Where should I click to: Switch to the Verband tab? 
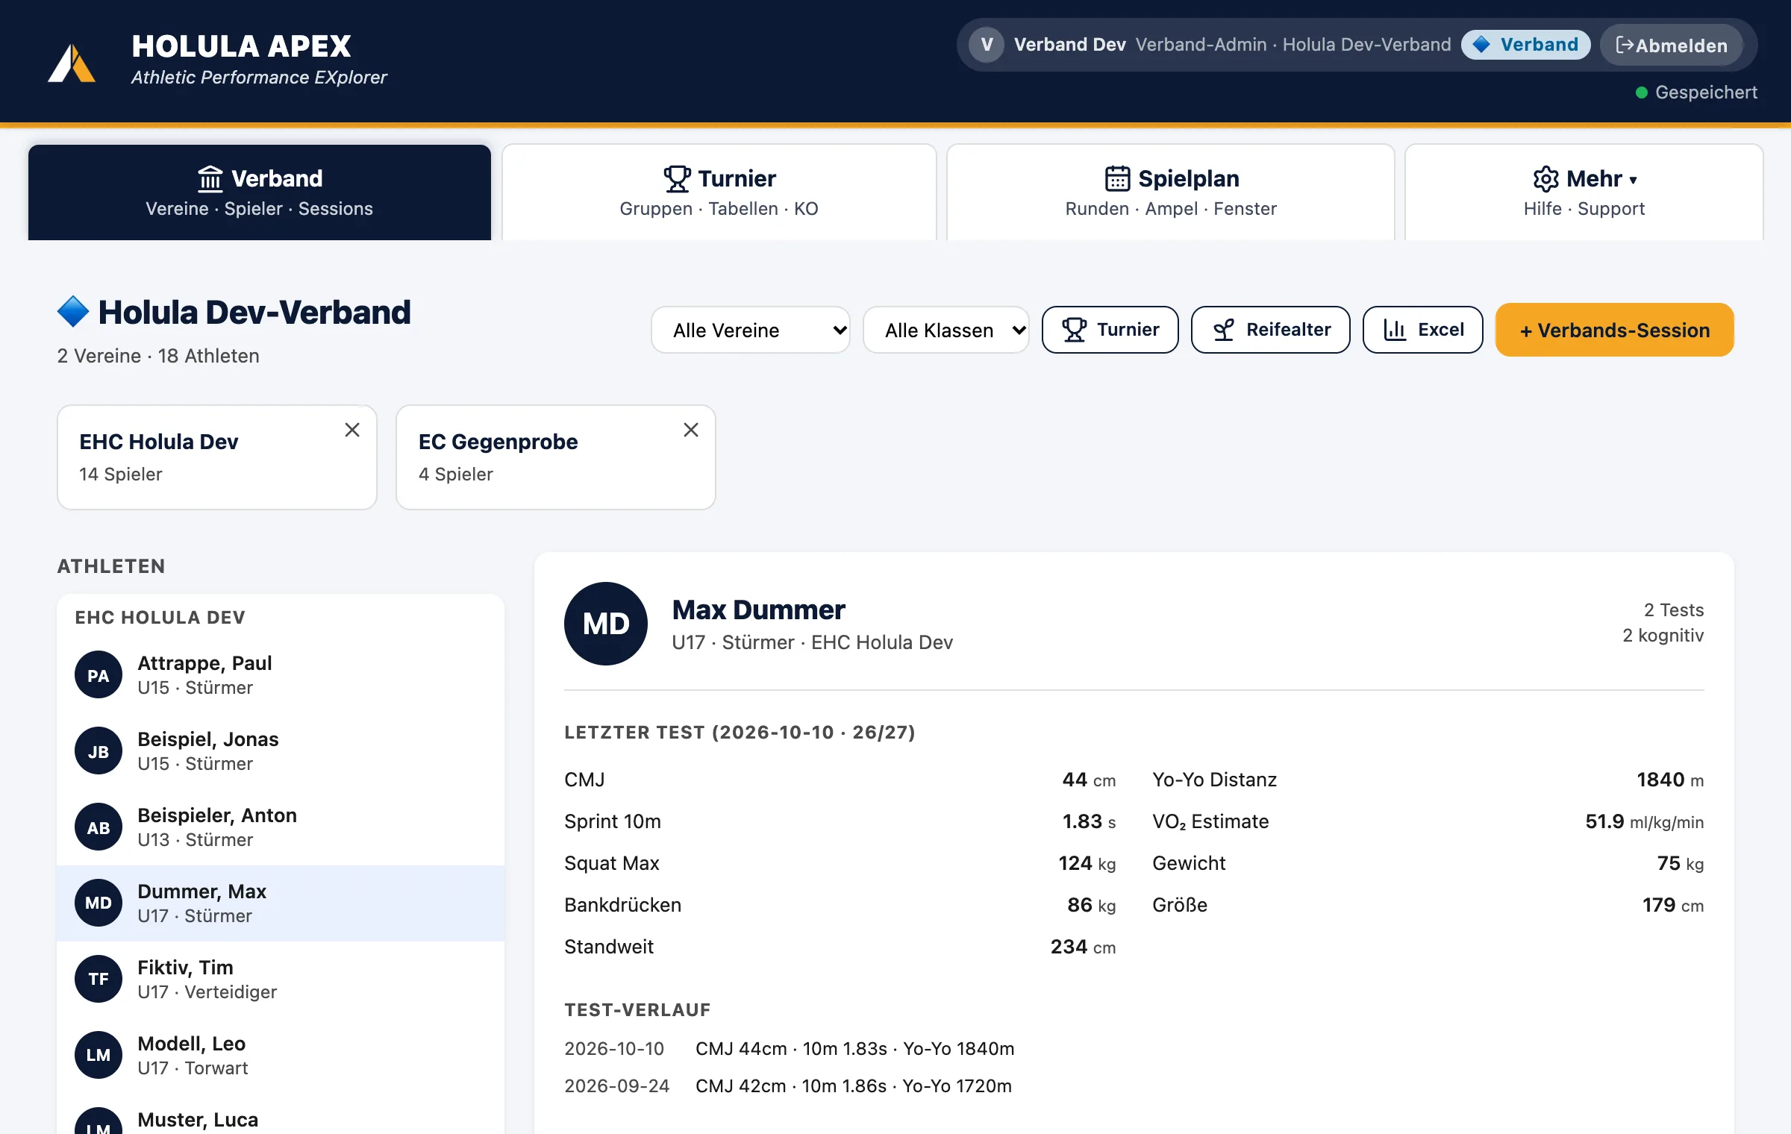coord(260,192)
